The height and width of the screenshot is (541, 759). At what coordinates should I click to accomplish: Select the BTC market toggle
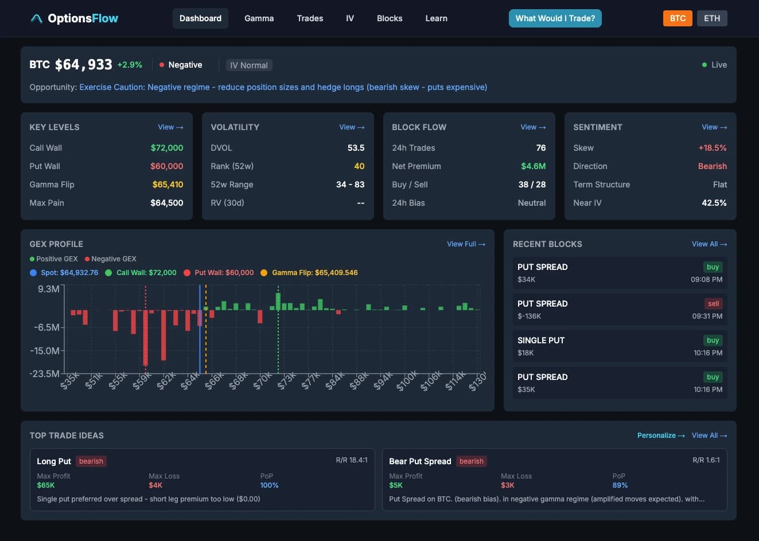click(x=678, y=18)
